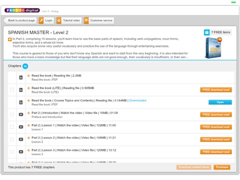Image resolution: width=240 pixels, height=180 pixels.
Task: Click the document icon for Read the book (LITE)
Action: pyautogui.click(x=21, y=90)
